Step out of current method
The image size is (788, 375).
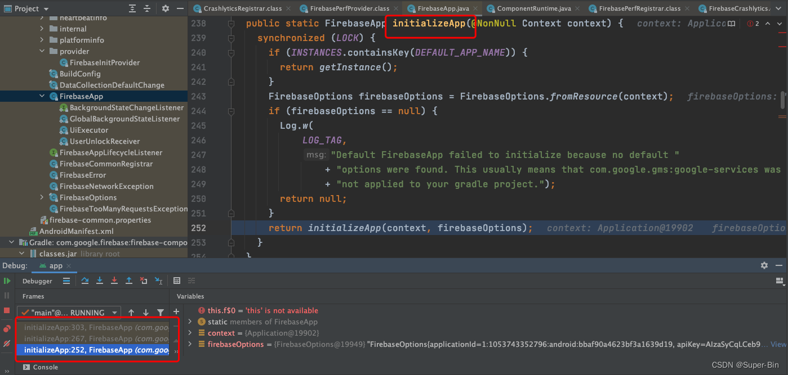pyautogui.click(x=129, y=281)
